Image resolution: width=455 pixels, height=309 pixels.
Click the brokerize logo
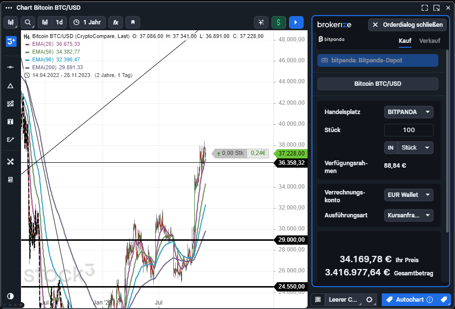(x=334, y=25)
